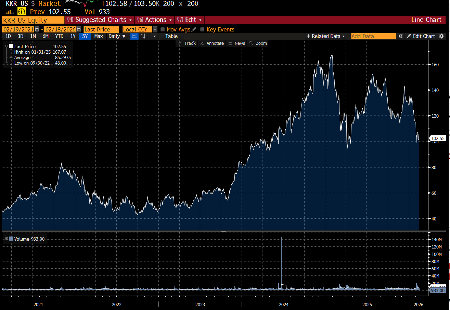The height and width of the screenshot is (310, 450).
Task: Select the 1M range tab
Action: tap(33, 36)
